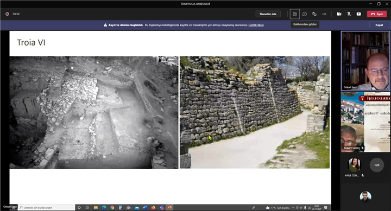This screenshot has height=211, width=391.
Task: Open the Gizlilik ilkesi link
Action: pyautogui.click(x=256, y=25)
